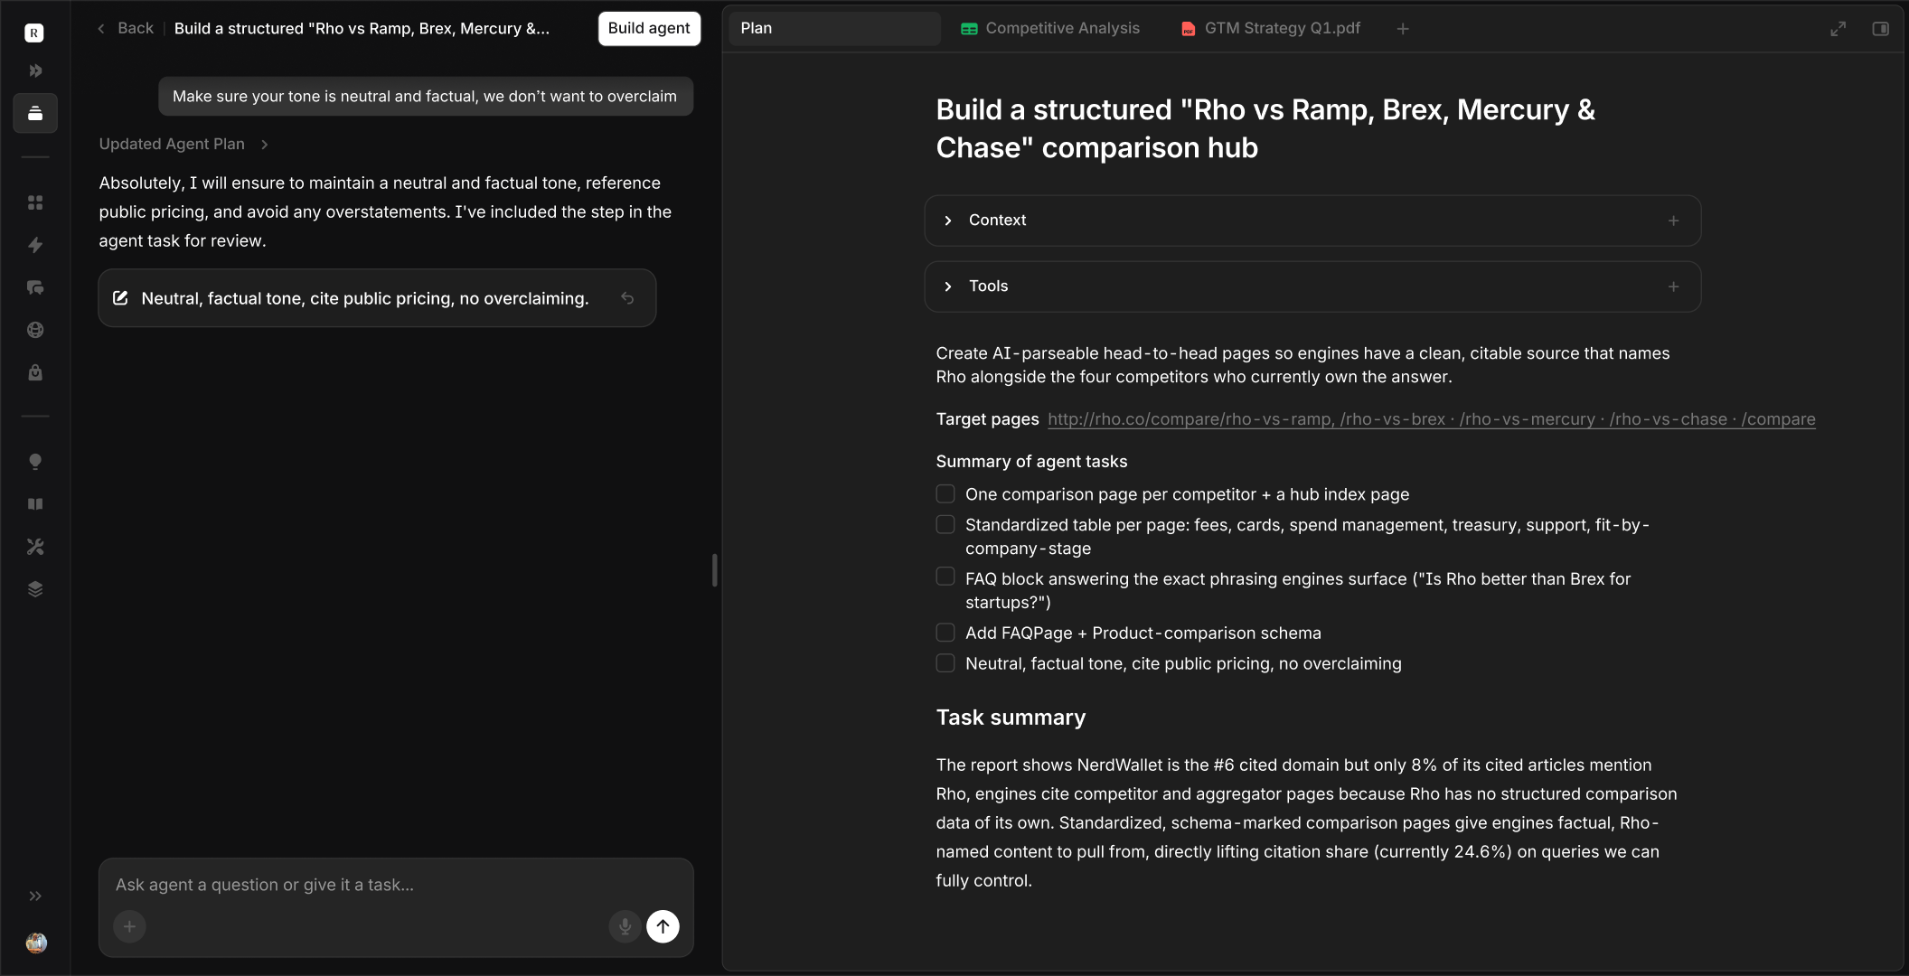
Task: Click the plus attachment icon in chat input
Action: coord(129,926)
